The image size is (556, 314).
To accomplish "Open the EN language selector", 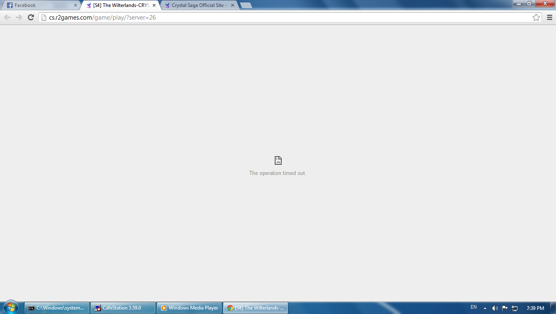I will pyautogui.click(x=473, y=307).
